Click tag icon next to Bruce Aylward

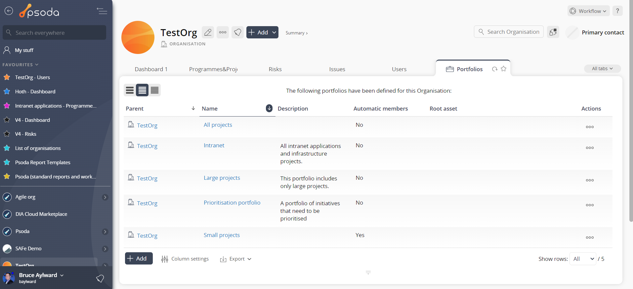(100, 278)
